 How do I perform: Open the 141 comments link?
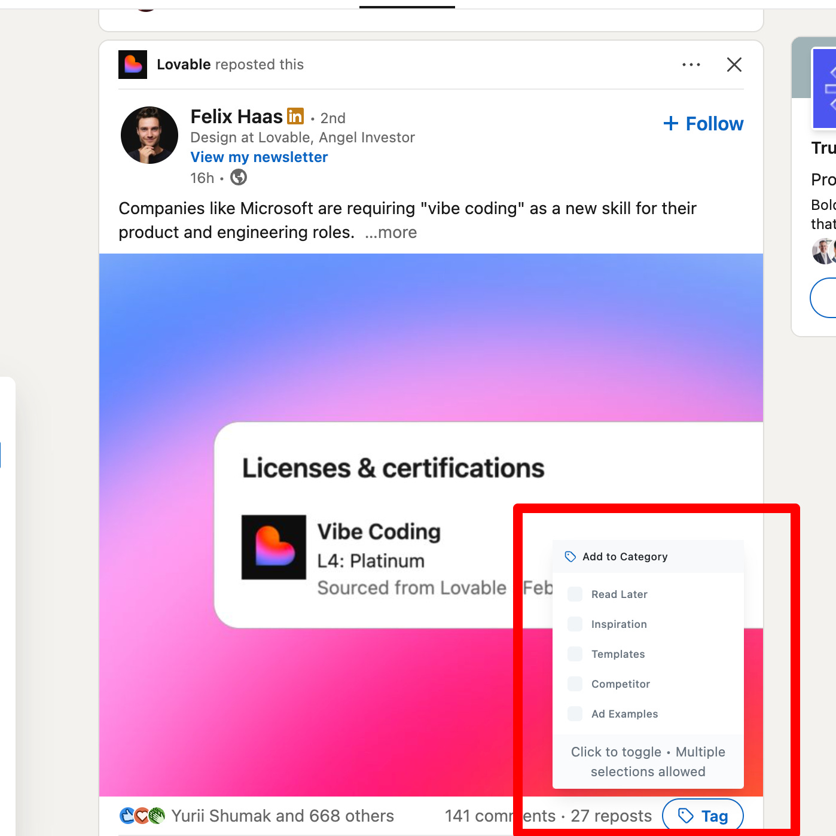pos(500,816)
